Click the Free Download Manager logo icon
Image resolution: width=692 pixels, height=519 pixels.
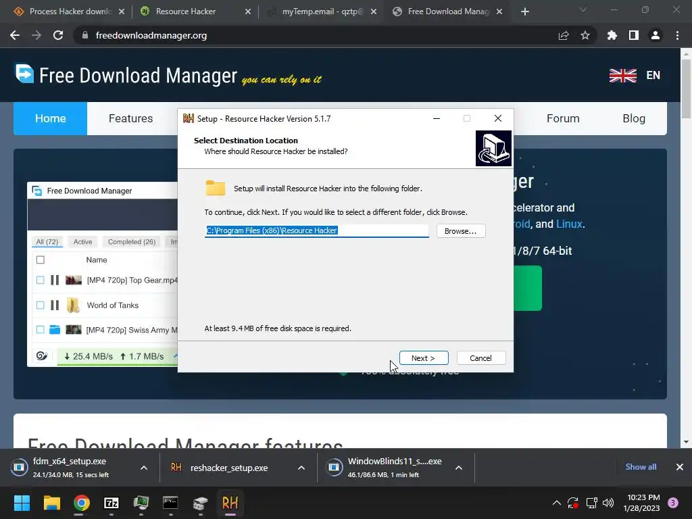pyautogui.click(x=24, y=74)
